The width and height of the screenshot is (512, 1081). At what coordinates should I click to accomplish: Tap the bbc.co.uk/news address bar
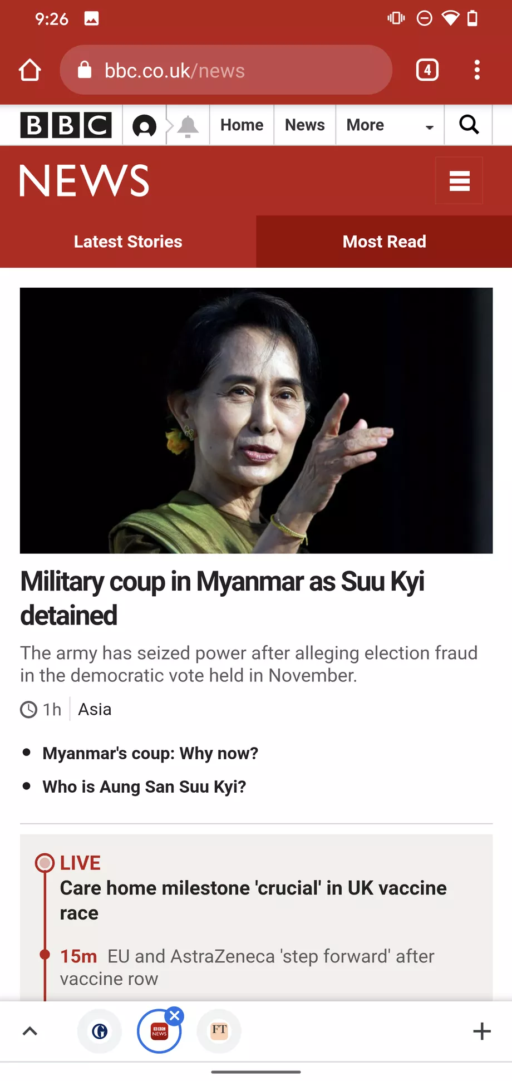(226, 70)
